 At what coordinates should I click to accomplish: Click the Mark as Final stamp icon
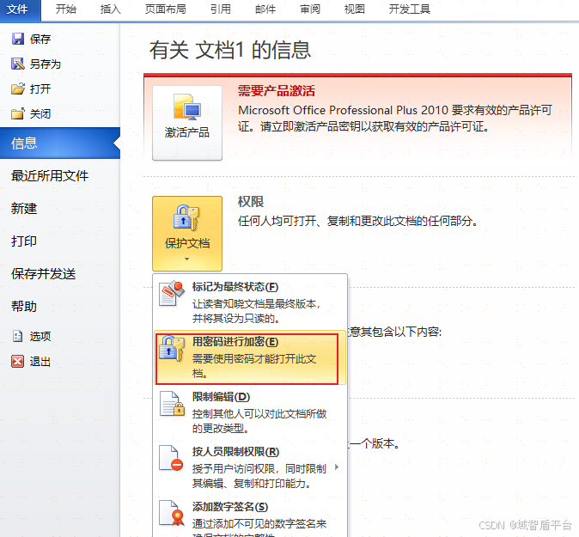(x=172, y=294)
